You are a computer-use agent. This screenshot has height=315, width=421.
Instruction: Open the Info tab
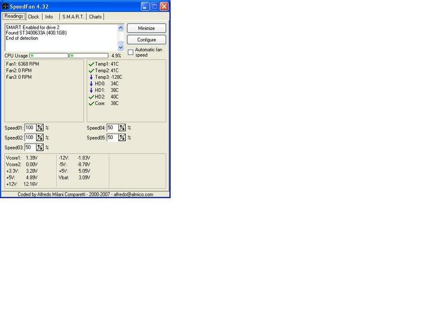click(x=49, y=17)
